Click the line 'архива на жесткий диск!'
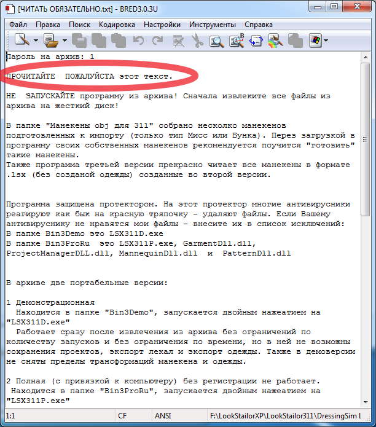 (x=63, y=106)
